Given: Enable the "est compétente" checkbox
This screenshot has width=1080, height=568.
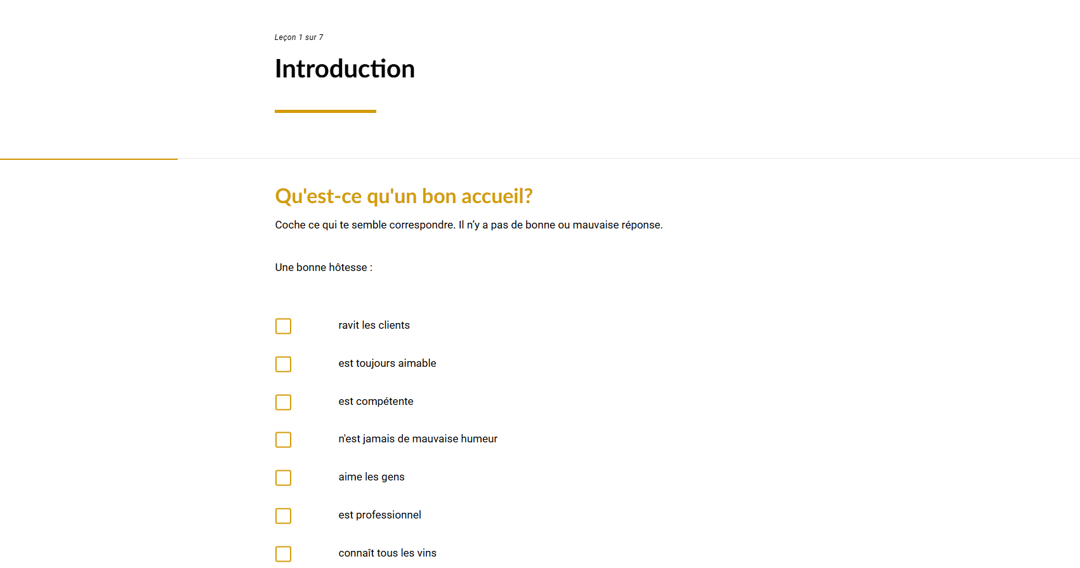Looking at the screenshot, I should pyautogui.click(x=283, y=402).
